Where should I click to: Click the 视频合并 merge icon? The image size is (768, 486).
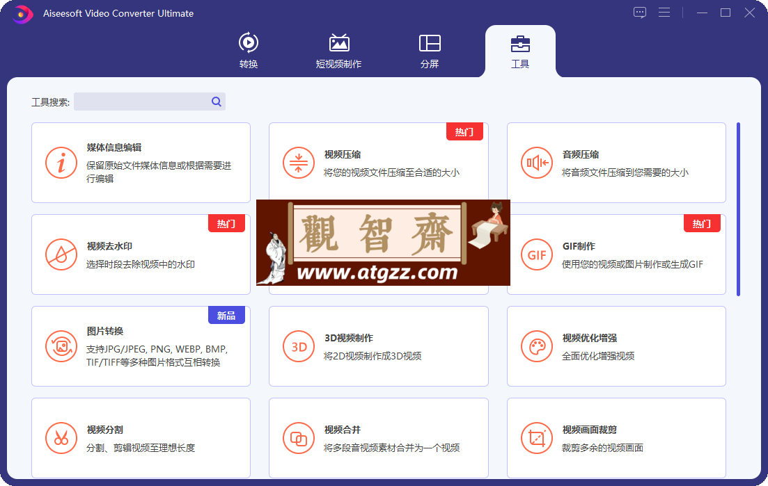pyautogui.click(x=298, y=438)
